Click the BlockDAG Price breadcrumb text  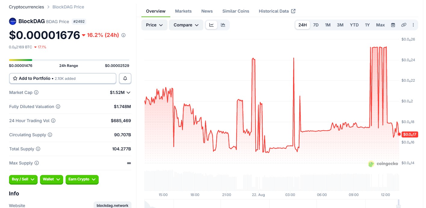68,7
